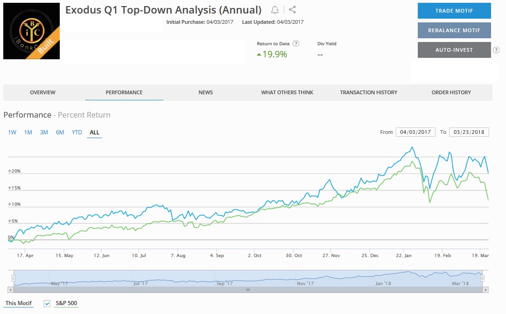Click the This Motif legend label

pyautogui.click(x=18, y=303)
